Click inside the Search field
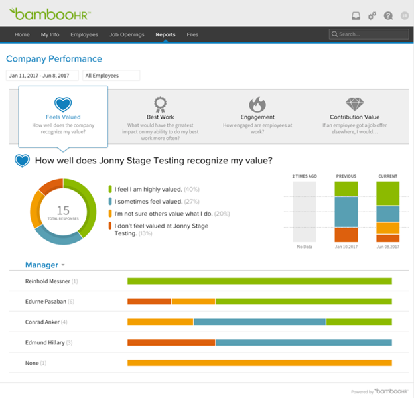The width and height of the screenshot is (414, 398). pos(369,34)
